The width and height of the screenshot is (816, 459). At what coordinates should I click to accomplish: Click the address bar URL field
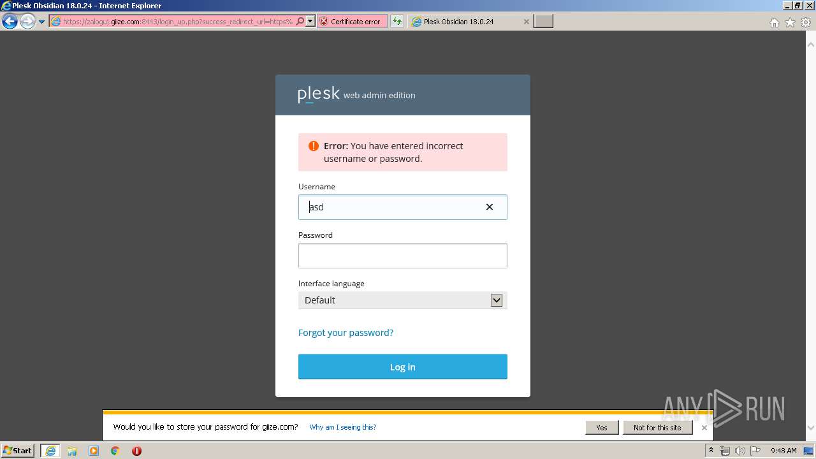coord(178,21)
